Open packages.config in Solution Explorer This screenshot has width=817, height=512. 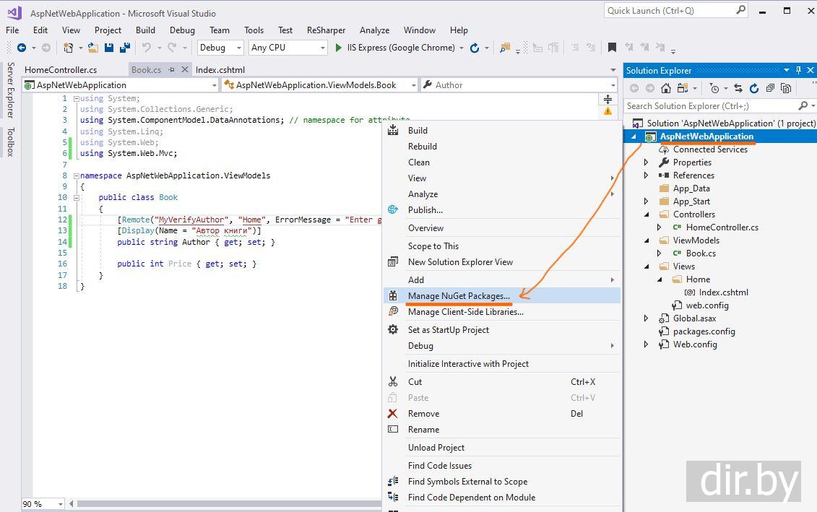[704, 331]
